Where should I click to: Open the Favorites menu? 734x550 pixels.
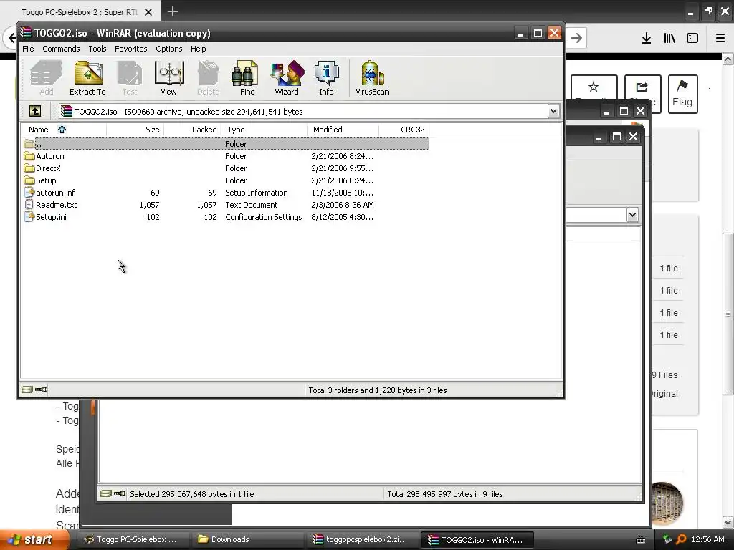coord(131,49)
